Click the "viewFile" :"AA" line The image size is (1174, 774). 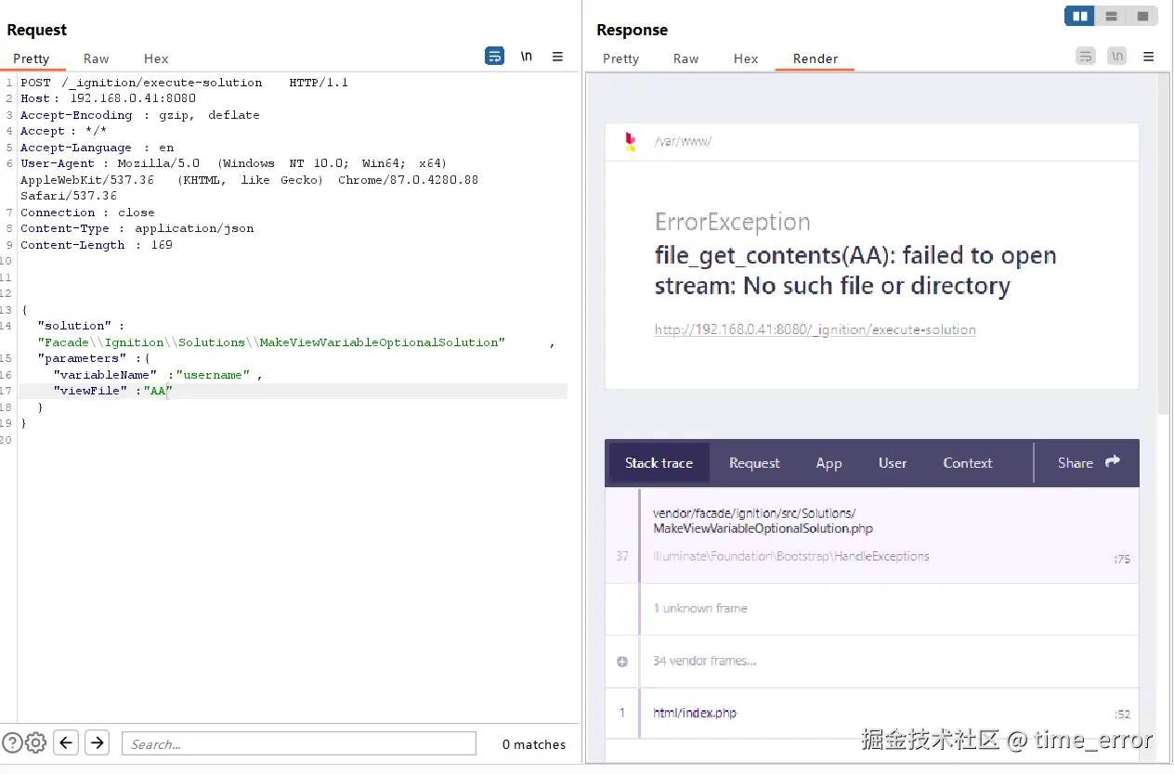(113, 391)
